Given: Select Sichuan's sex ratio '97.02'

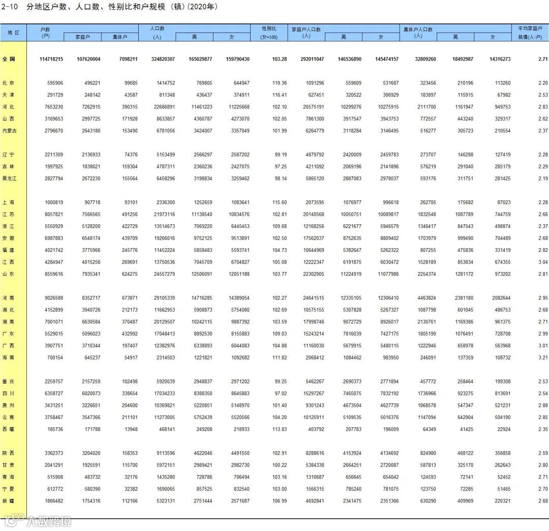Looking at the screenshot, I should 281,393.
